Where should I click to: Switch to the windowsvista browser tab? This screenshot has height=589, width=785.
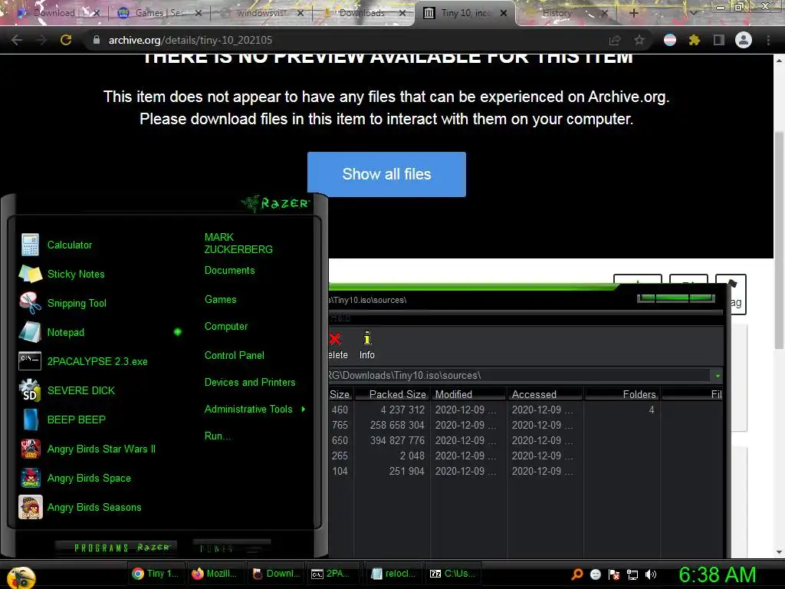(x=262, y=13)
